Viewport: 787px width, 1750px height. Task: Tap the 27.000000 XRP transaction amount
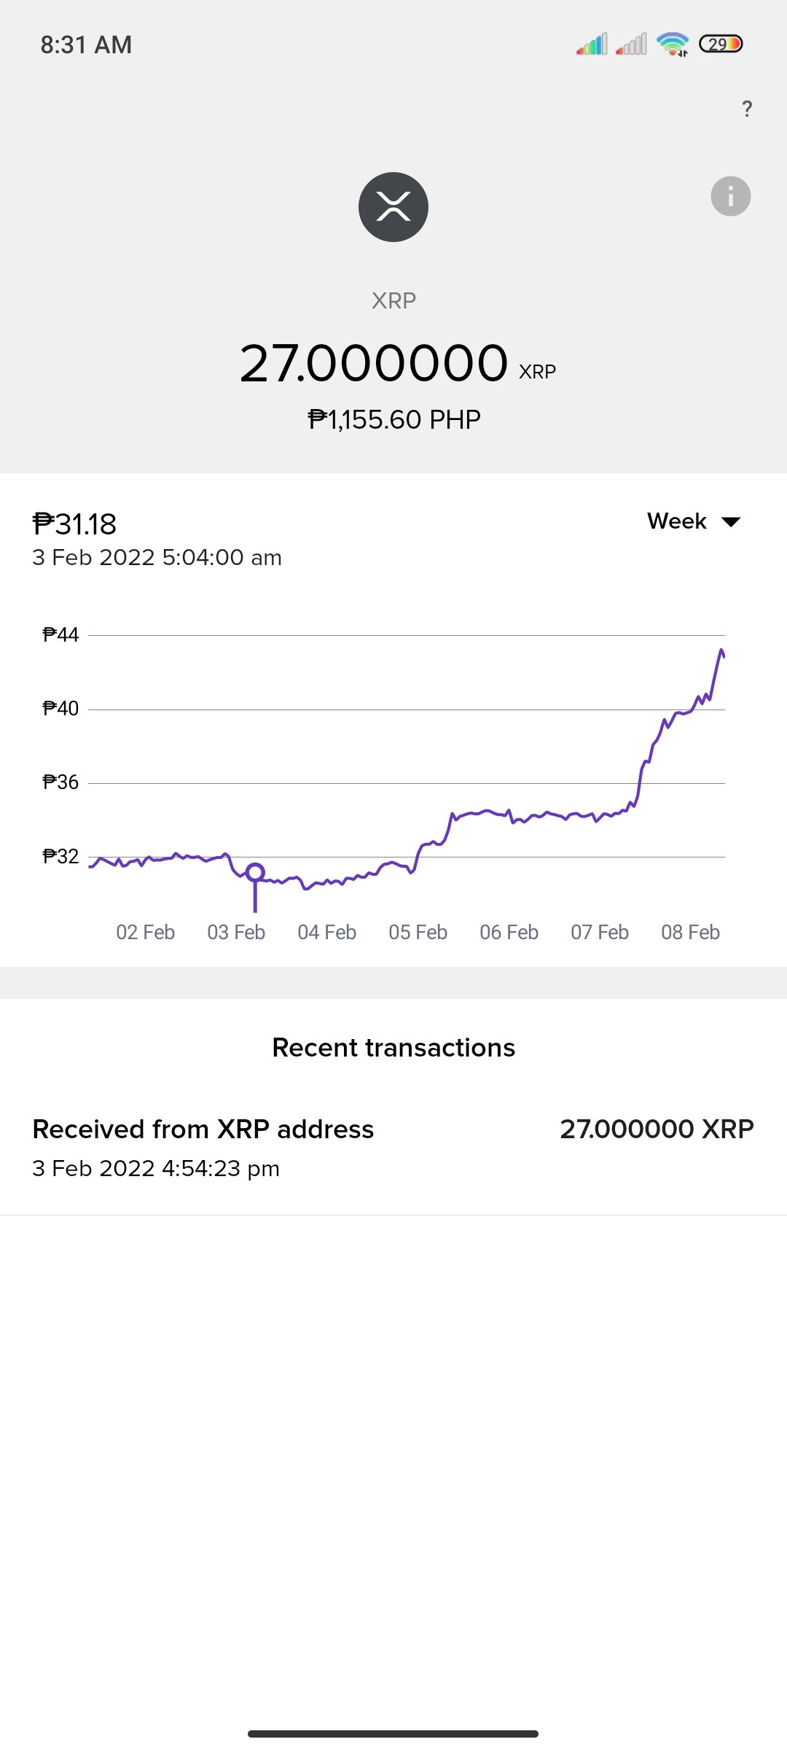click(x=657, y=1129)
